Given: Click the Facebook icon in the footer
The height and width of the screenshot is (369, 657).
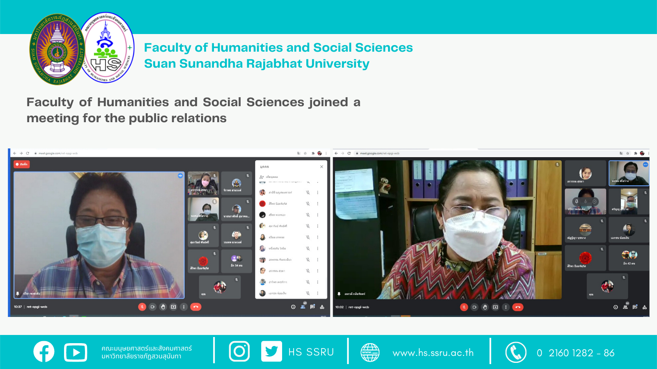Looking at the screenshot, I should point(44,352).
